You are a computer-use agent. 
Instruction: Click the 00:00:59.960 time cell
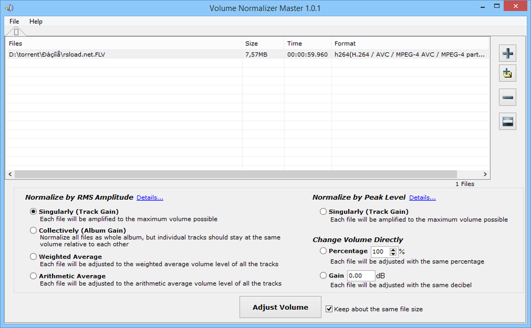pos(307,54)
